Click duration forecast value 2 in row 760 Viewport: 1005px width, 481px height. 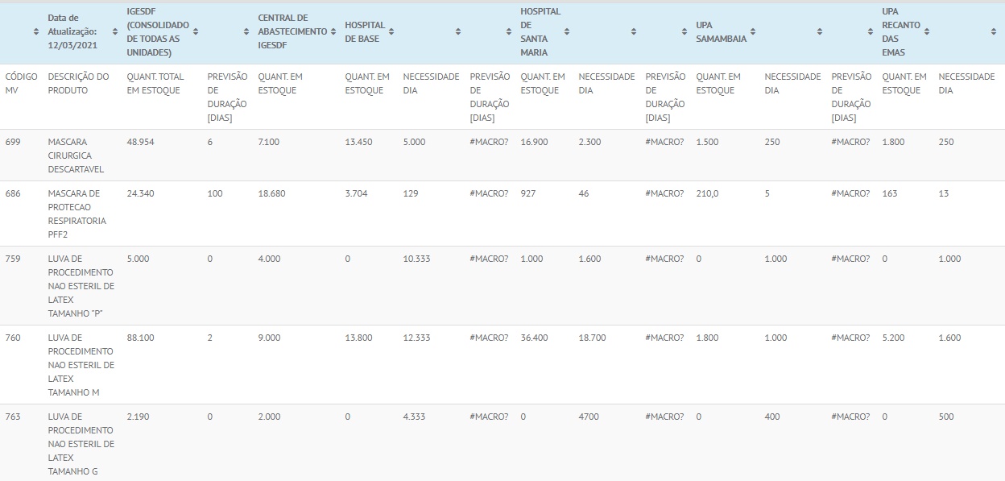210,338
